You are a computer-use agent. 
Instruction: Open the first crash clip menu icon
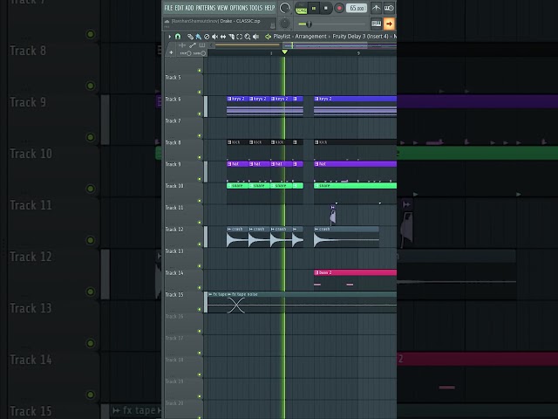tap(229, 229)
